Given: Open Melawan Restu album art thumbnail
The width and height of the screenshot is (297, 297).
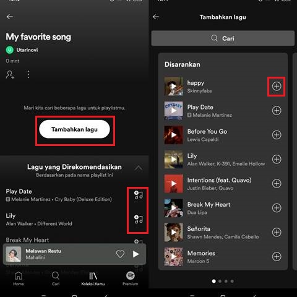Looking at the screenshot, I should [x=14, y=254].
